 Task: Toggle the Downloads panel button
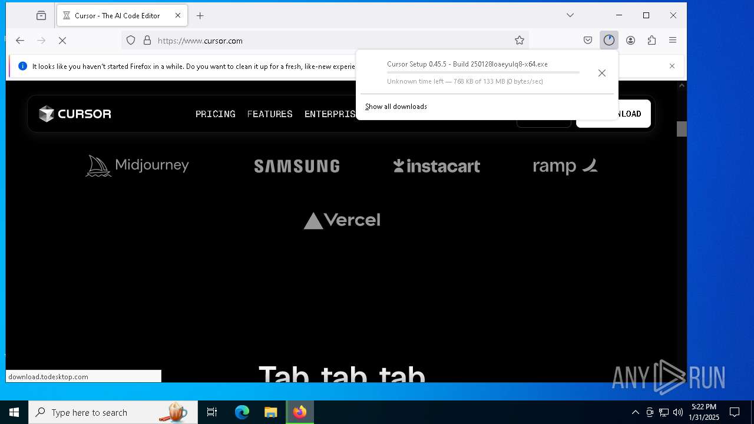tap(609, 41)
